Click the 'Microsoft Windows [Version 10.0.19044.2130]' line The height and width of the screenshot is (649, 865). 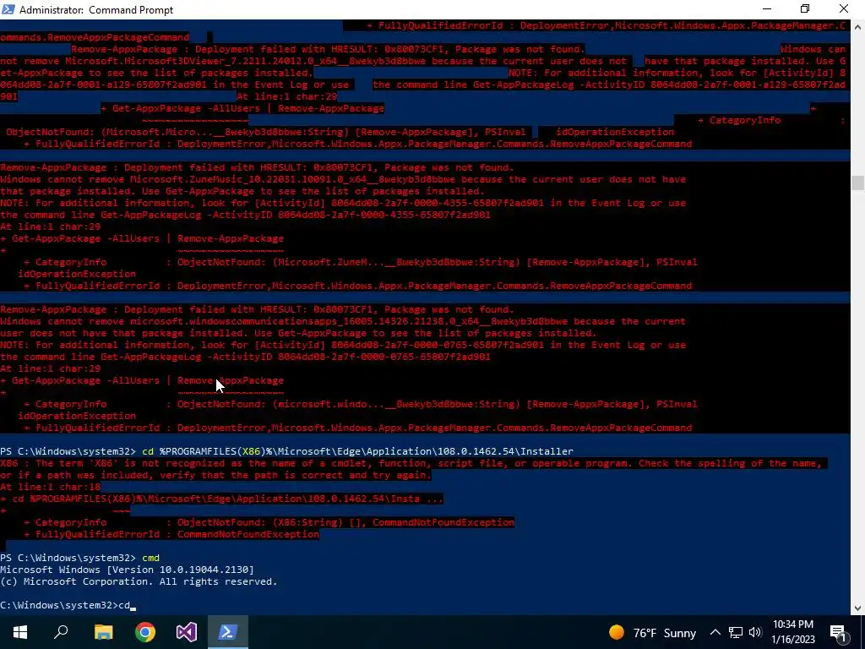[x=127, y=570]
